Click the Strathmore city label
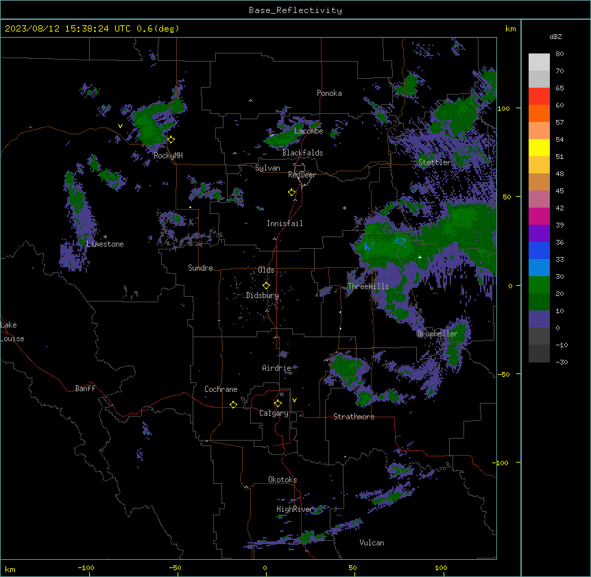This screenshot has height=577, width=591. click(x=354, y=417)
